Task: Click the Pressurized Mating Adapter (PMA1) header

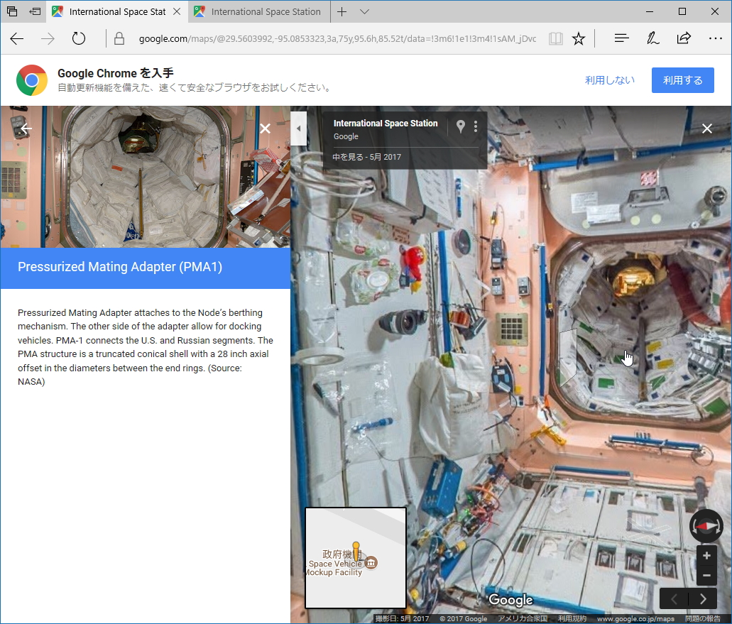Action: (x=120, y=267)
